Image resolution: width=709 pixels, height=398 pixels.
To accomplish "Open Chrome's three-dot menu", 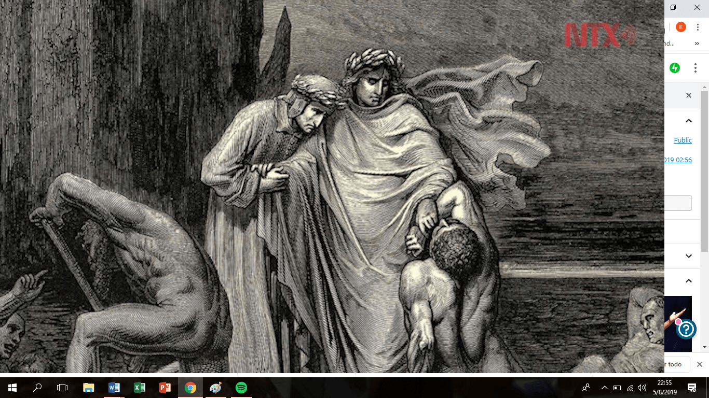I will click(698, 27).
